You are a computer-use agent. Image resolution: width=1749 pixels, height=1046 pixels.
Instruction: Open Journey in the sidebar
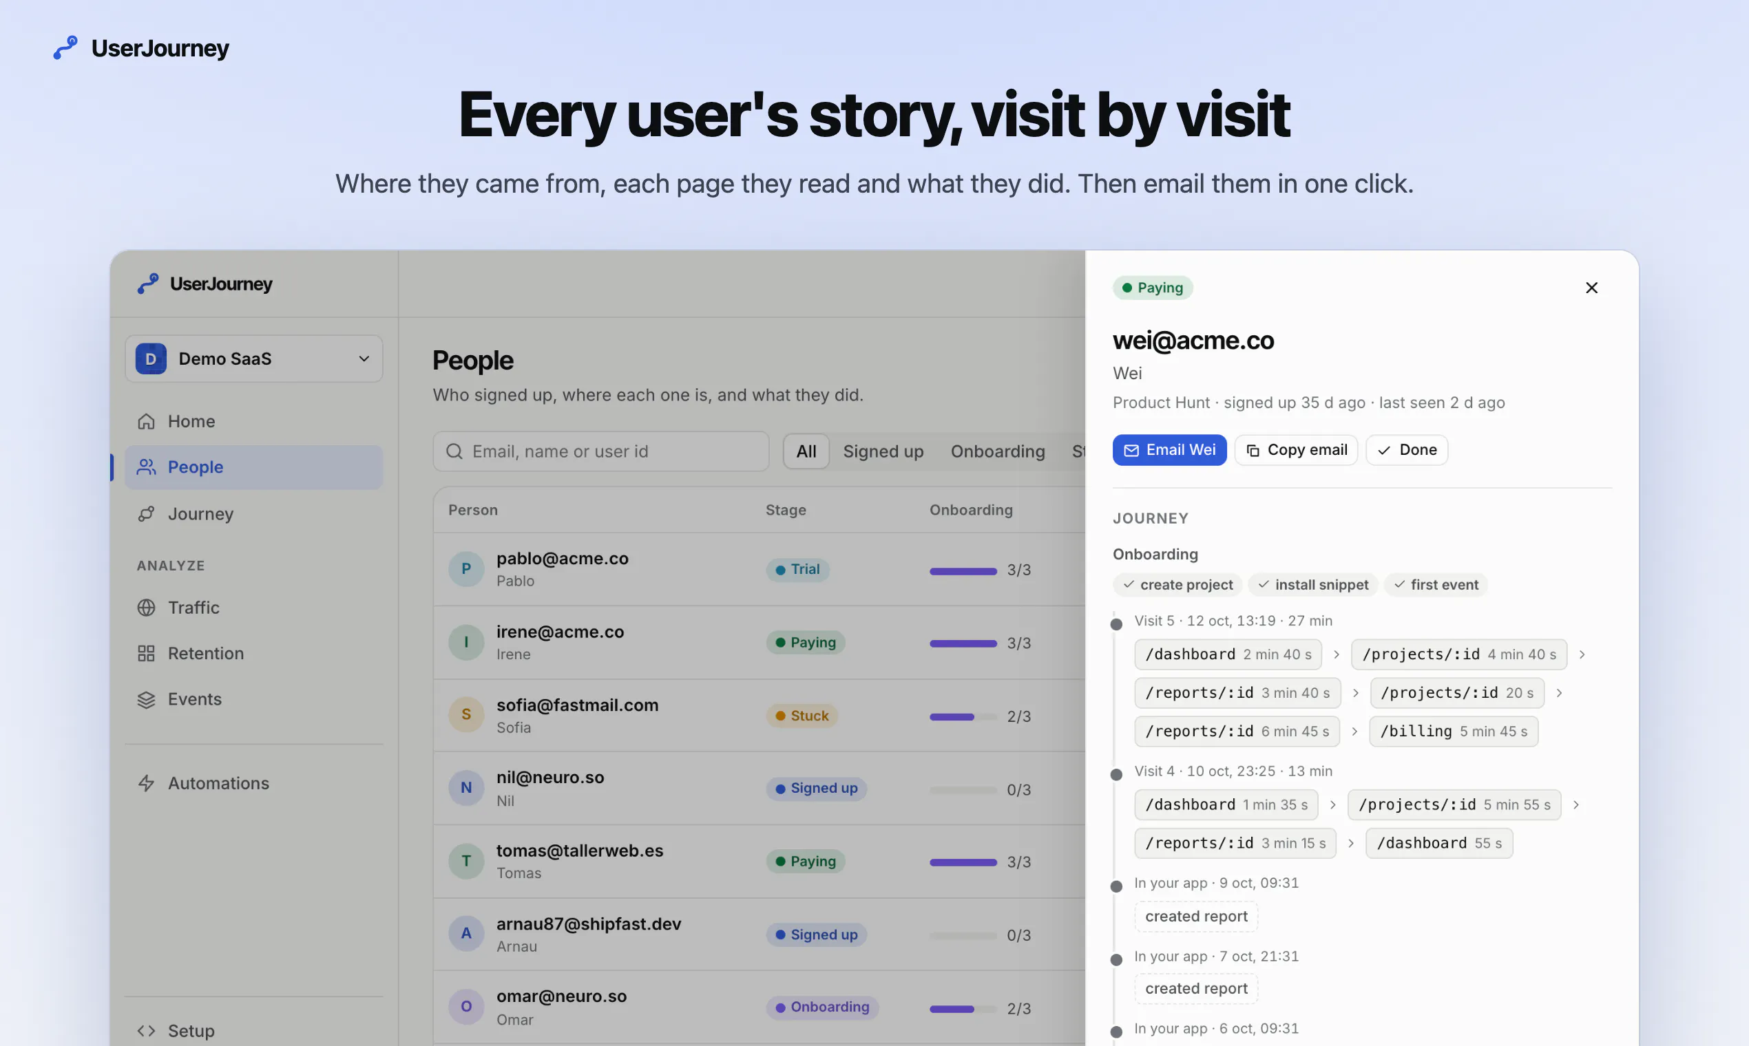pos(254,514)
